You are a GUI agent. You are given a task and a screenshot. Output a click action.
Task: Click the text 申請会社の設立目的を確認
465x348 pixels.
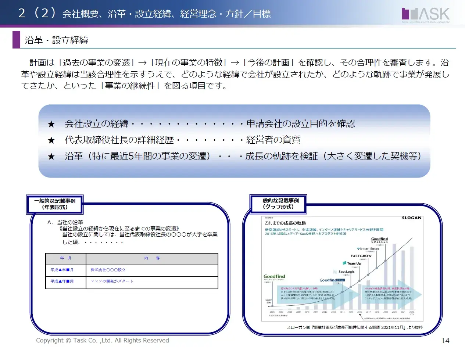(x=300, y=124)
